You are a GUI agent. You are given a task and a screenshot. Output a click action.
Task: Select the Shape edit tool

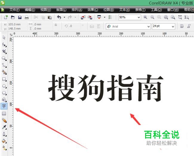click(x=4, y=45)
